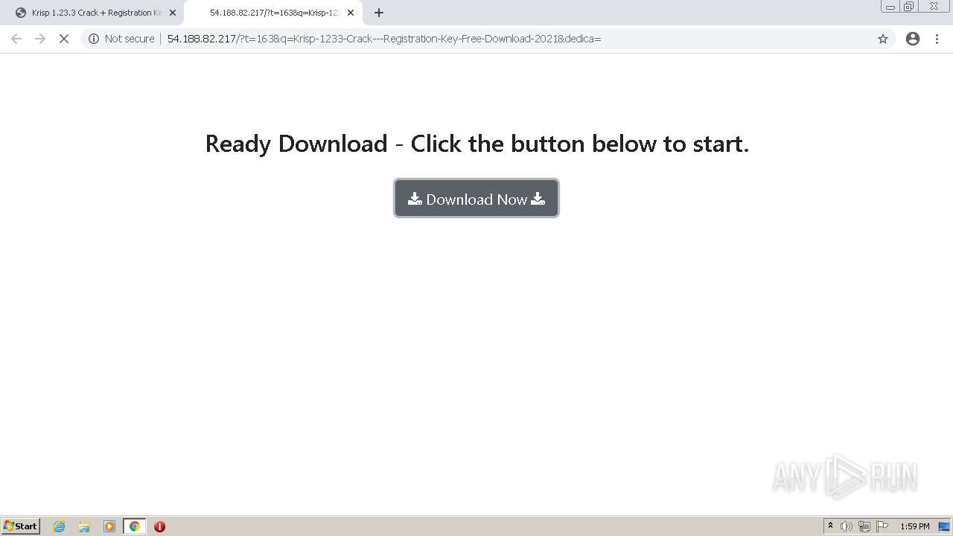Select Chrome taskbar icon
This screenshot has height=536, width=953.
click(134, 526)
